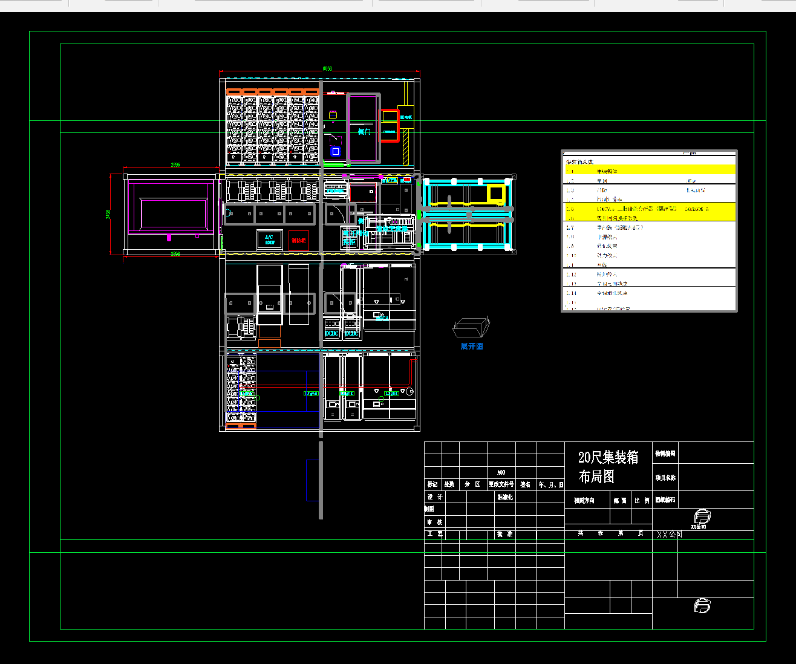Select the company logo above 'XX公司'

click(x=702, y=516)
